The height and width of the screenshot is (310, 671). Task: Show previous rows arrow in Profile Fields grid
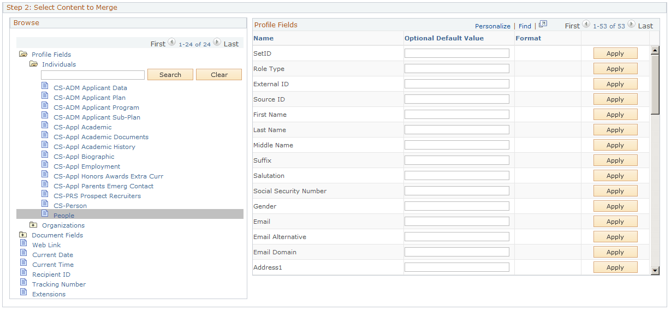(x=586, y=24)
